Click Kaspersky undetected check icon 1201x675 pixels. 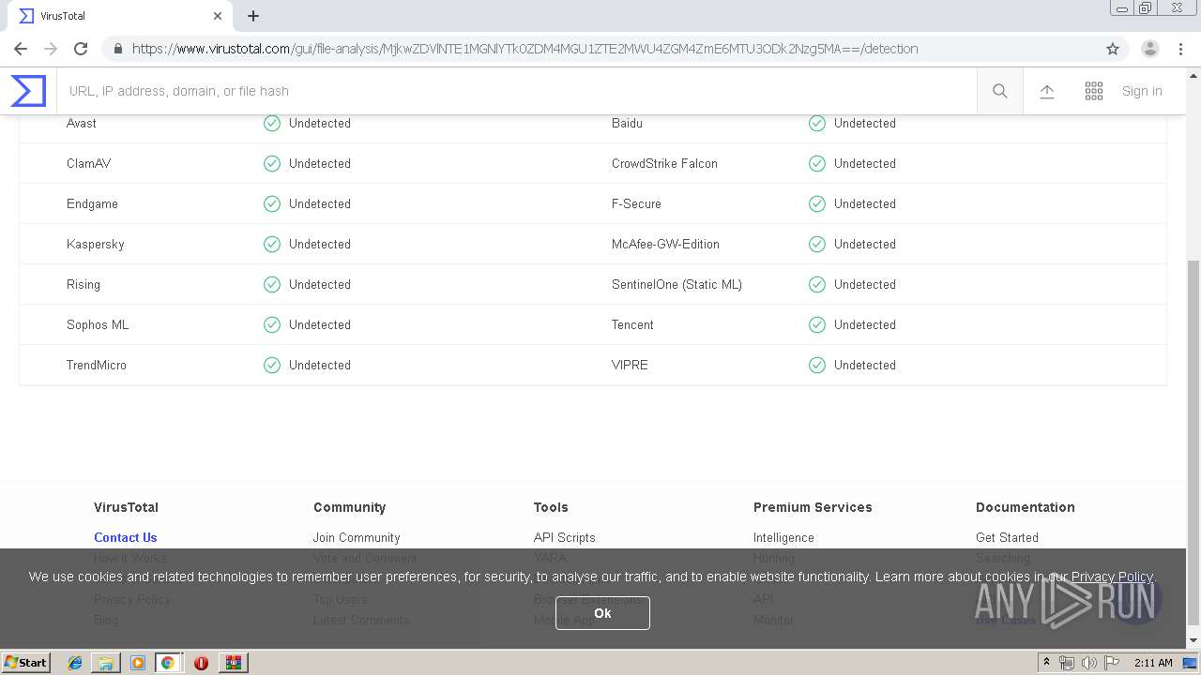[x=272, y=244]
